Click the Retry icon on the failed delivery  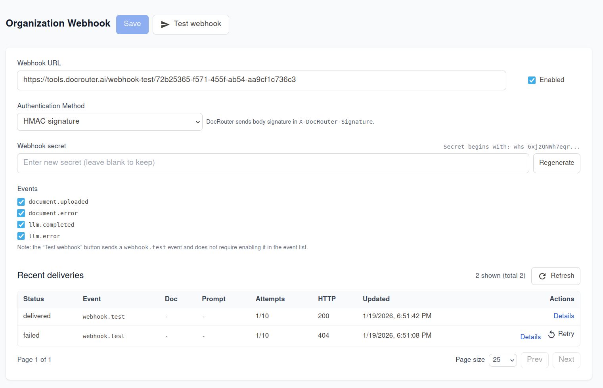pyautogui.click(x=551, y=334)
